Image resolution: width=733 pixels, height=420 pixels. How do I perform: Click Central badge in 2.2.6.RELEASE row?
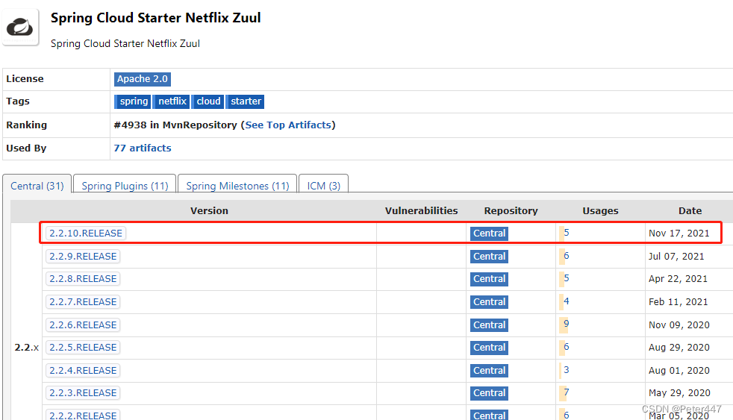point(489,325)
